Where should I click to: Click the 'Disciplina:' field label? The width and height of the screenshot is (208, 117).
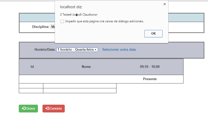[x=40, y=27]
